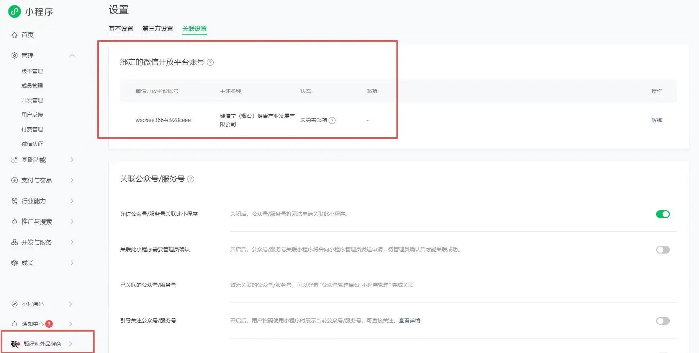The height and width of the screenshot is (353, 699).
Task: Click the yuan icon beside 支付与交易
Action: point(15,180)
